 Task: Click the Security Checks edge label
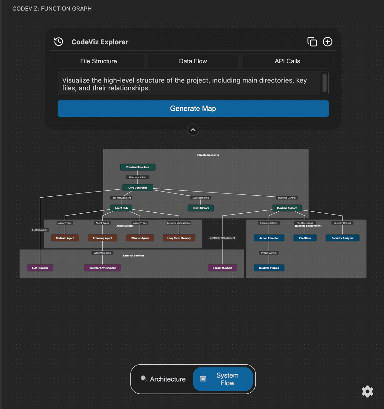(x=342, y=223)
